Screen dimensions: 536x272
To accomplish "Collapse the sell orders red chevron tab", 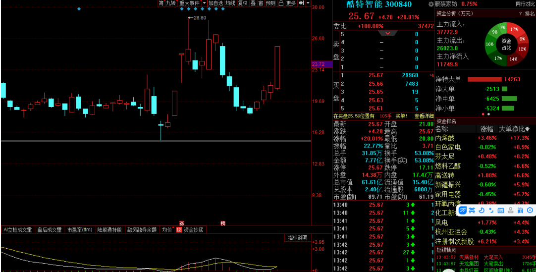I will (388, 33).
